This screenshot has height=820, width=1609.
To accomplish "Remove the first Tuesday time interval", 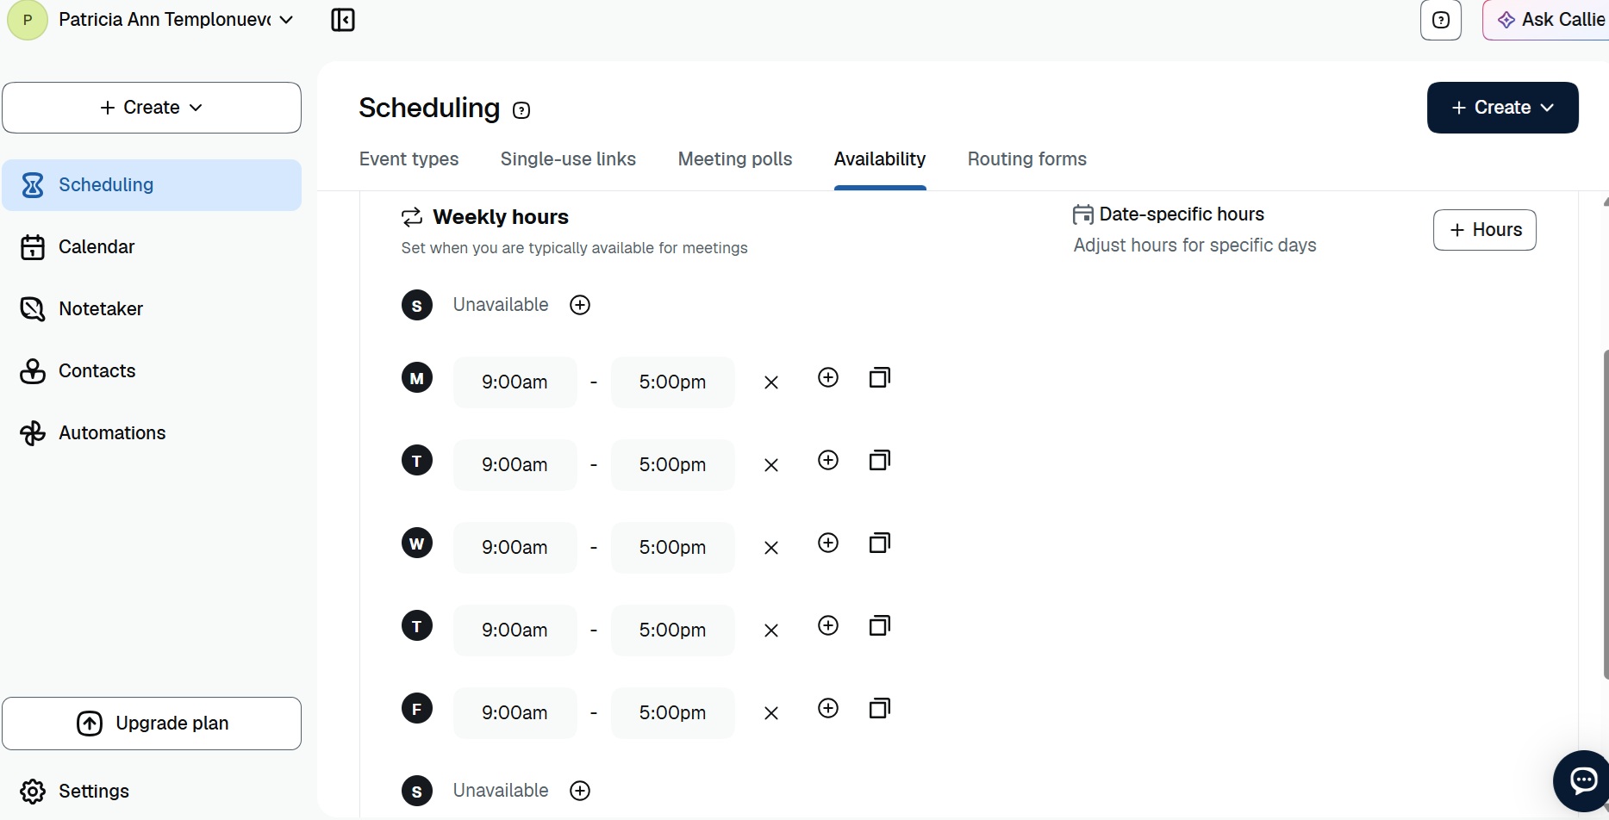I will click(771, 465).
